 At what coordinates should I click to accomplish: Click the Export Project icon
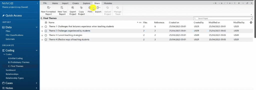73,7
